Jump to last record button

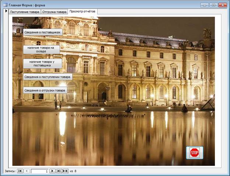(x=59, y=171)
